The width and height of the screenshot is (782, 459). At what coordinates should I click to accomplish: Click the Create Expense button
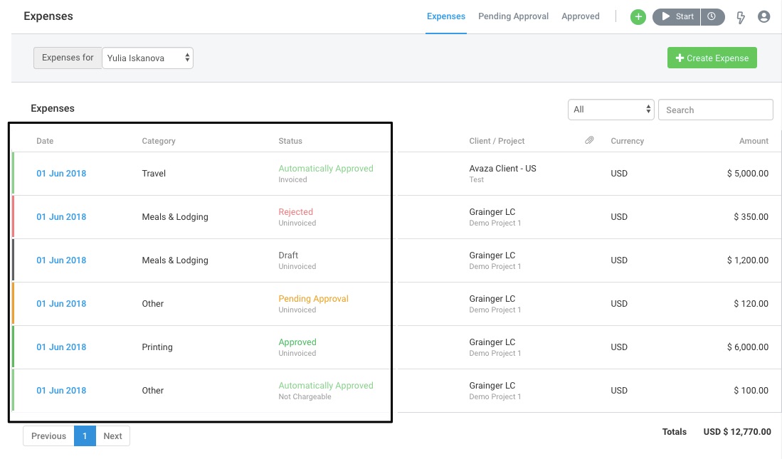click(x=712, y=58)
